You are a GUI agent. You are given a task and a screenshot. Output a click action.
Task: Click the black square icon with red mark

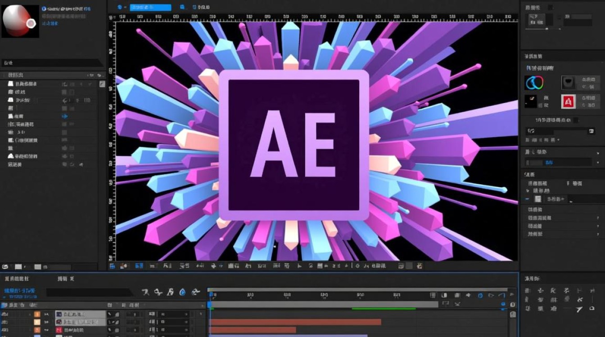(531, 102)
